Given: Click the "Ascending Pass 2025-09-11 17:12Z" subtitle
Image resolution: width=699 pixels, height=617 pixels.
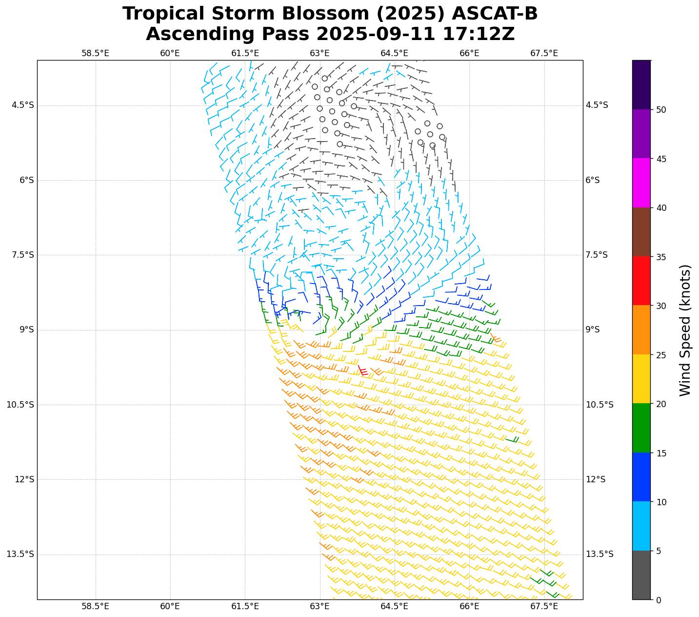Looking at the screenshot, I should [330, 34].
